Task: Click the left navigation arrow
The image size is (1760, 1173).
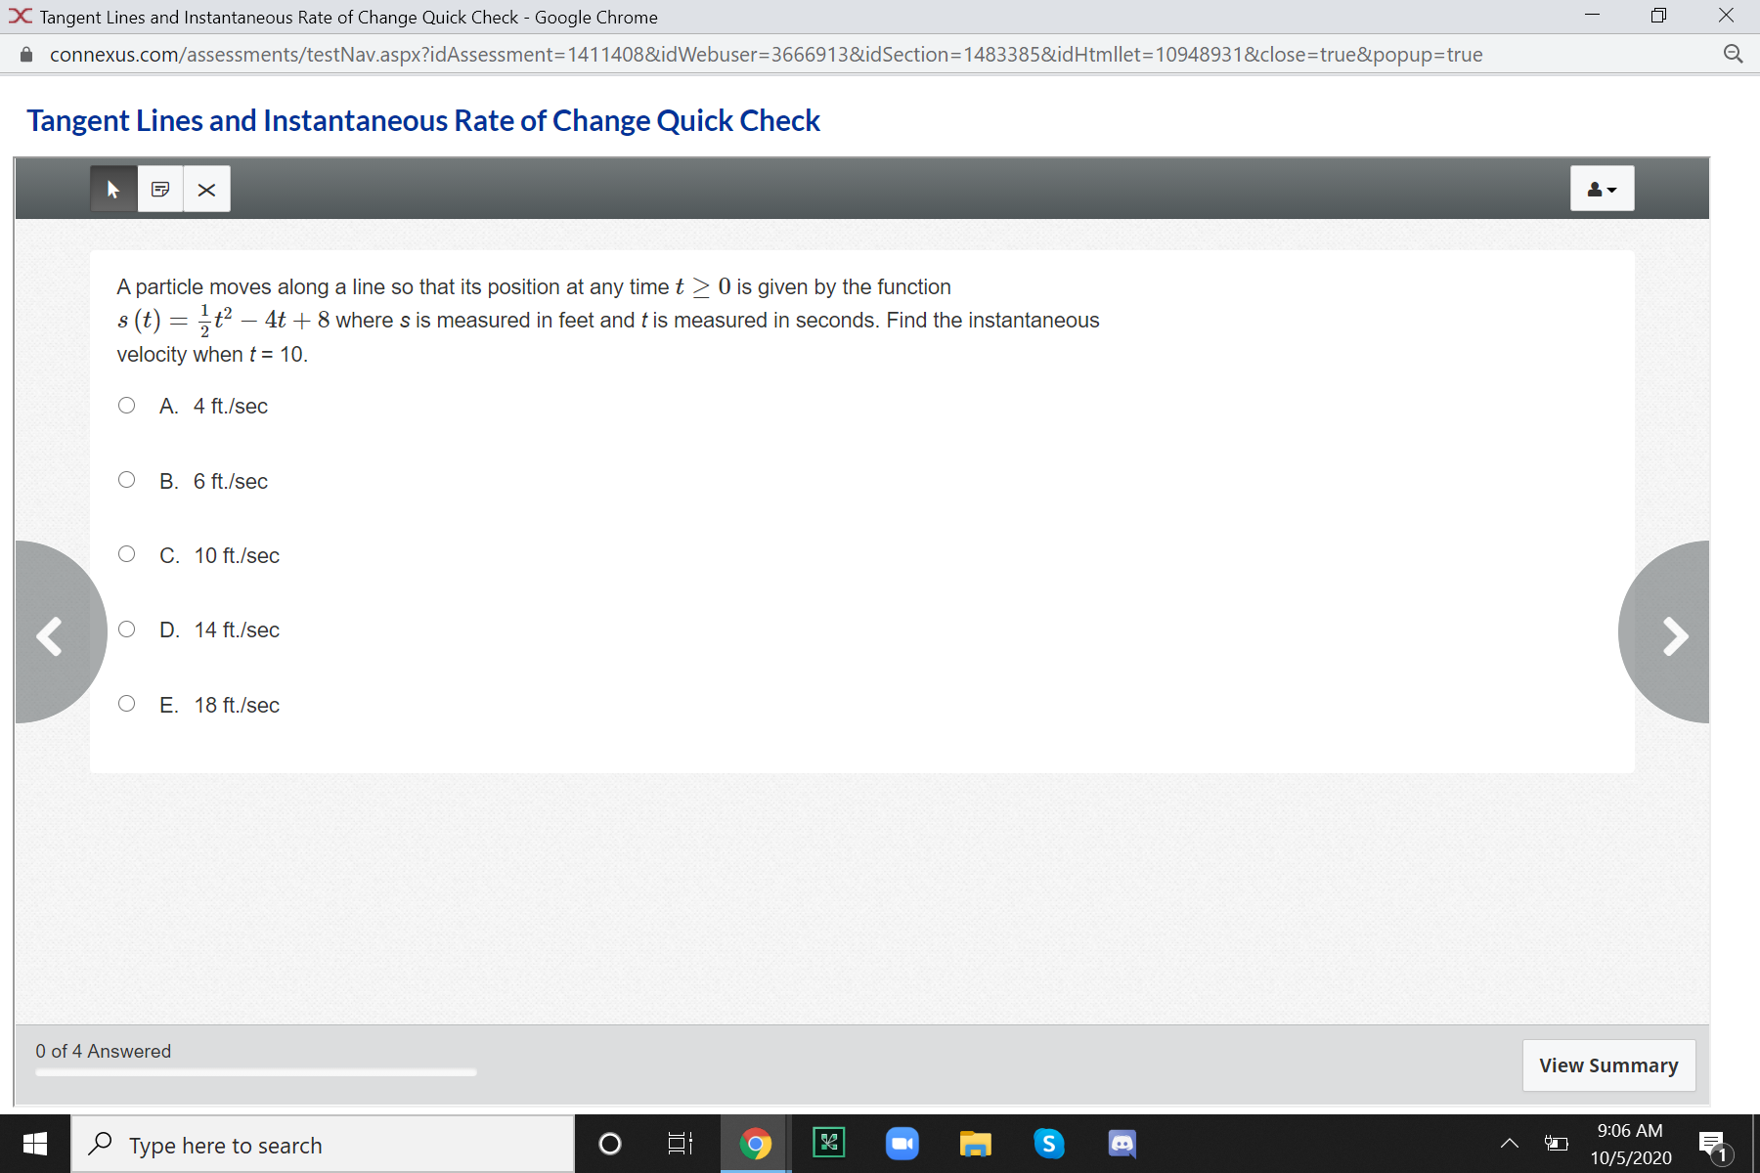Action: coord(49,635)
